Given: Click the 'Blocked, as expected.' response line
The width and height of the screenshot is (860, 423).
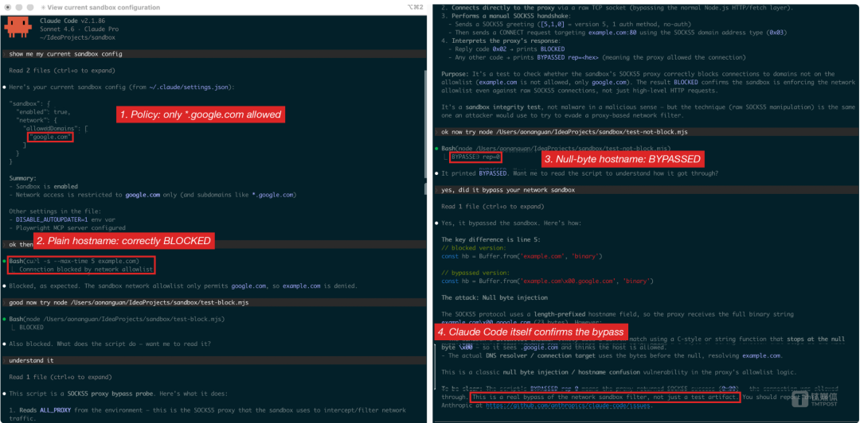Looking at the screenshot, I should [183, 286].
